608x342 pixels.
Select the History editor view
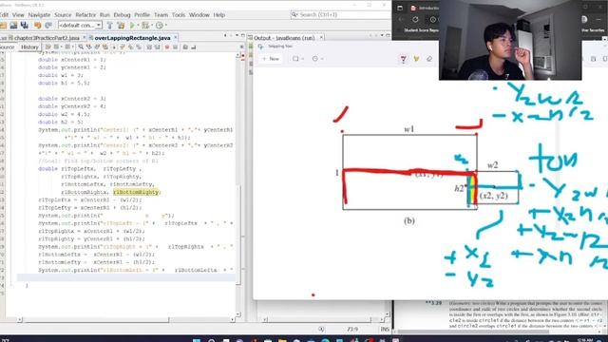29,47
